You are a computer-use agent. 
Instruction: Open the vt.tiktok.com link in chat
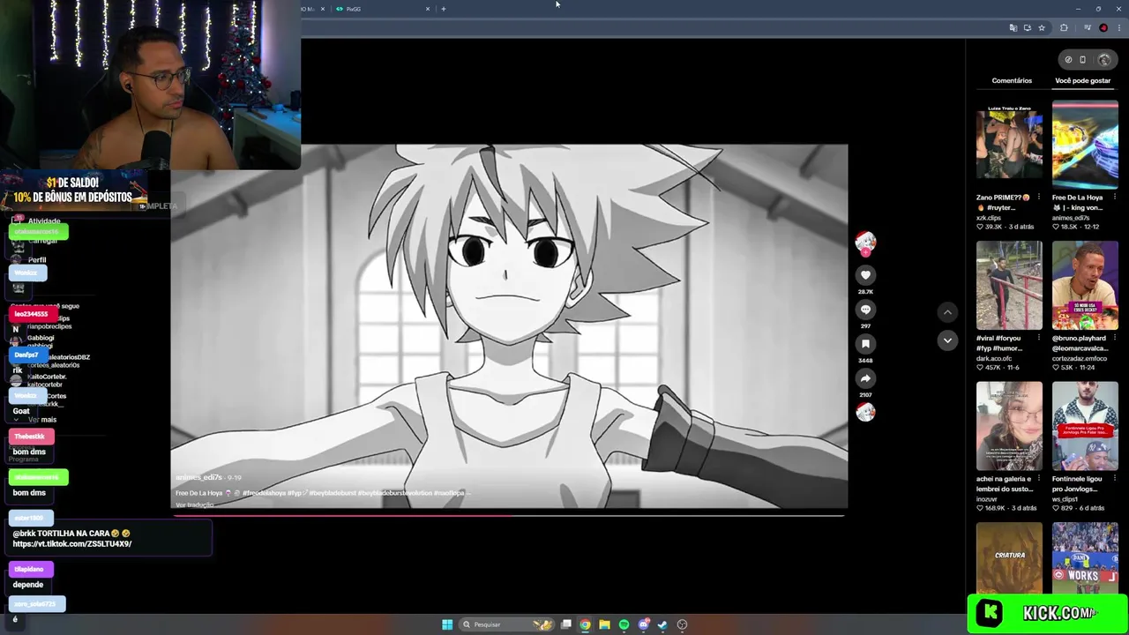pos(72,544)
